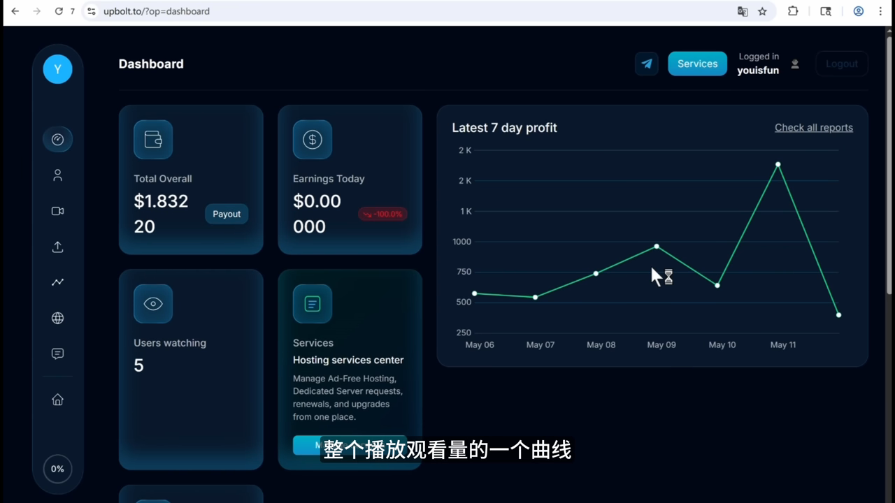Screen dimensions: 895x503
Task: Click the eye icon on Users watching card
Action: 153,303
